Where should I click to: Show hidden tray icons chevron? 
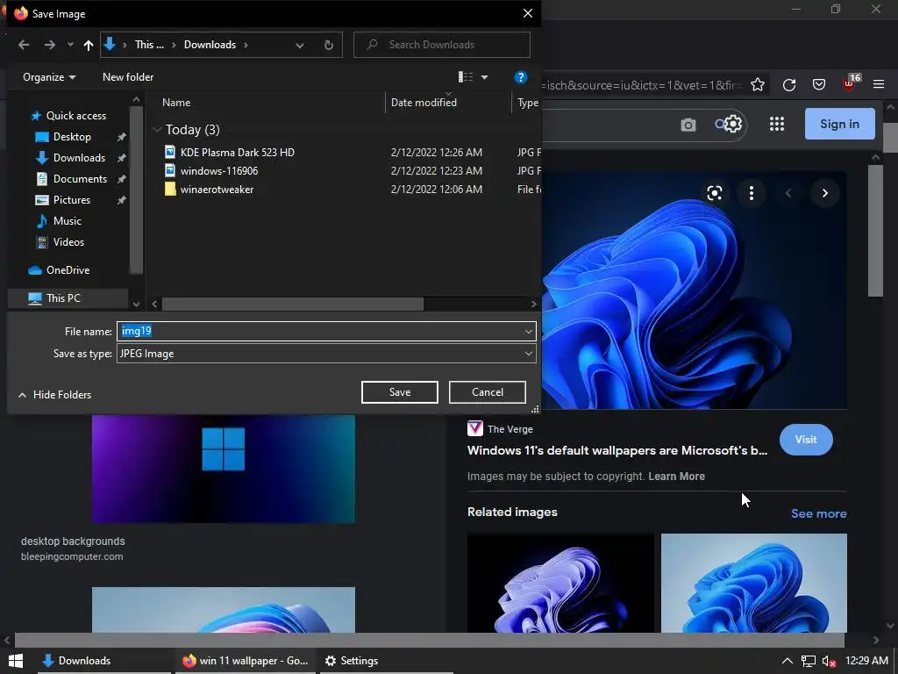788,661
